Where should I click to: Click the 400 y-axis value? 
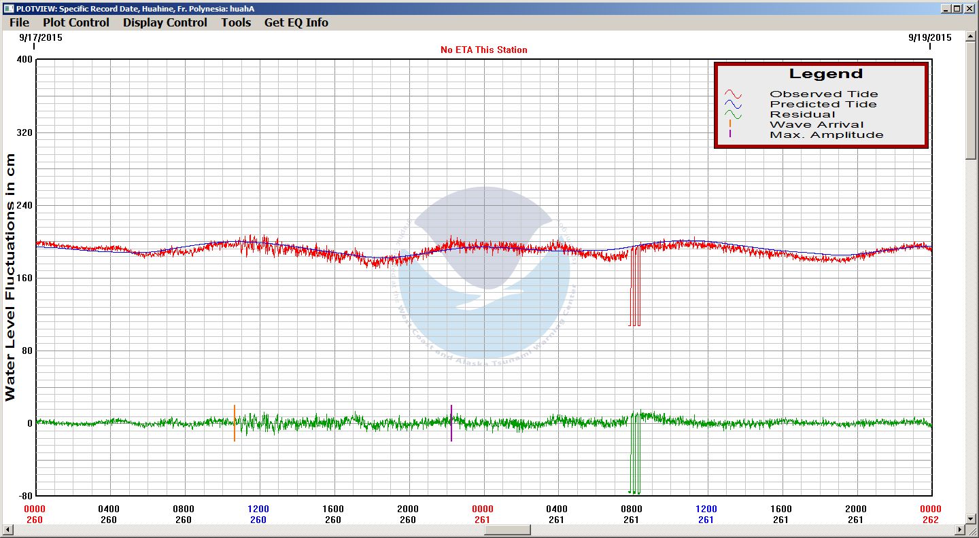click(x=24, y=60)
